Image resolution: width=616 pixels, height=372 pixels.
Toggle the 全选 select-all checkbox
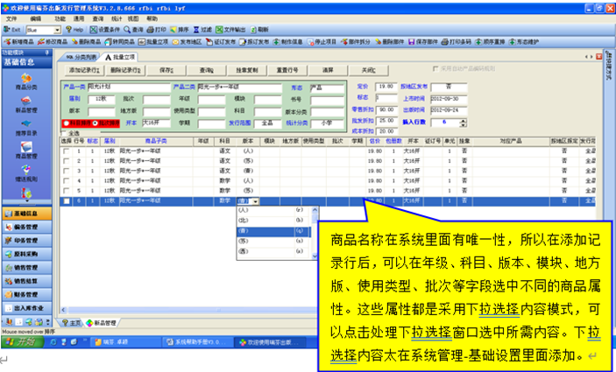coord(65,133)
